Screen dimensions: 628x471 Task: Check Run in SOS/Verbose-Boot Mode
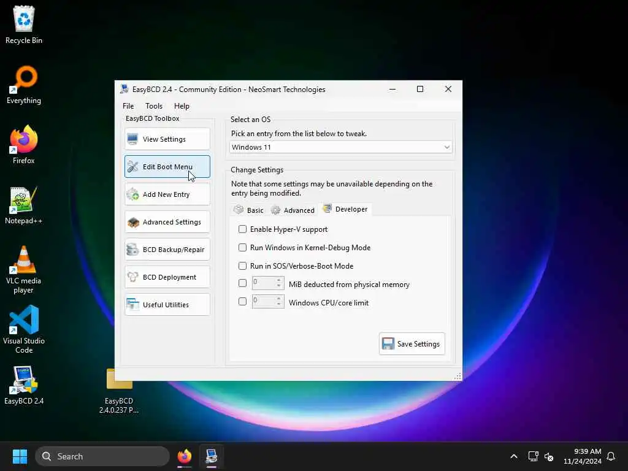tap(242, 266)
